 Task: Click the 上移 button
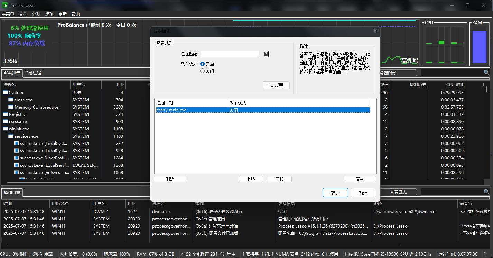pyautogui.click(x=251, y=179)
